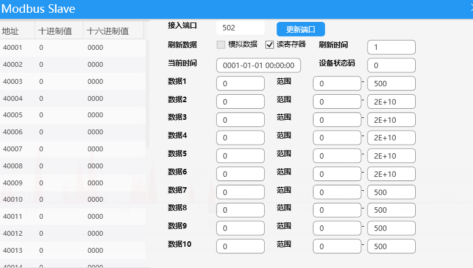Enable the 模拟数据 checkbox

click(x=221, y=44)
